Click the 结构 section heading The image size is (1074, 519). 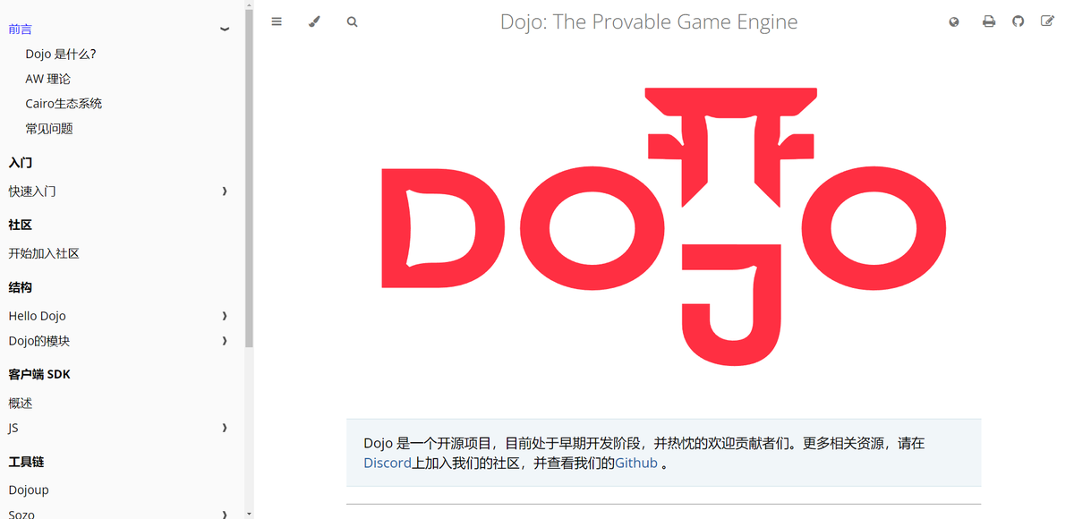[21, 287]
